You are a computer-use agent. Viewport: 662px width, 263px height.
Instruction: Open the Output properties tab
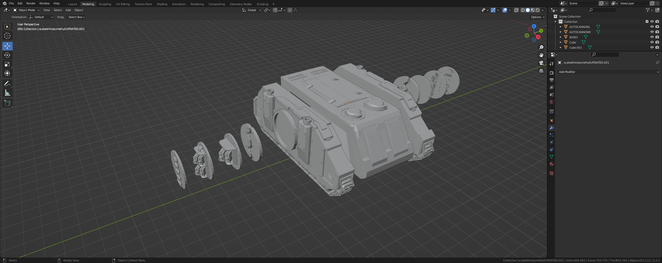(552, 80)
